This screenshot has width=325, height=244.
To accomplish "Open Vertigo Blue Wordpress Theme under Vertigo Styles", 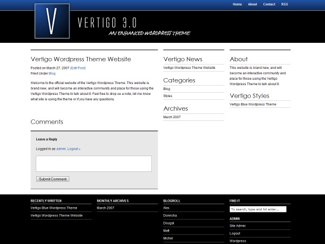I will (252, 104).
